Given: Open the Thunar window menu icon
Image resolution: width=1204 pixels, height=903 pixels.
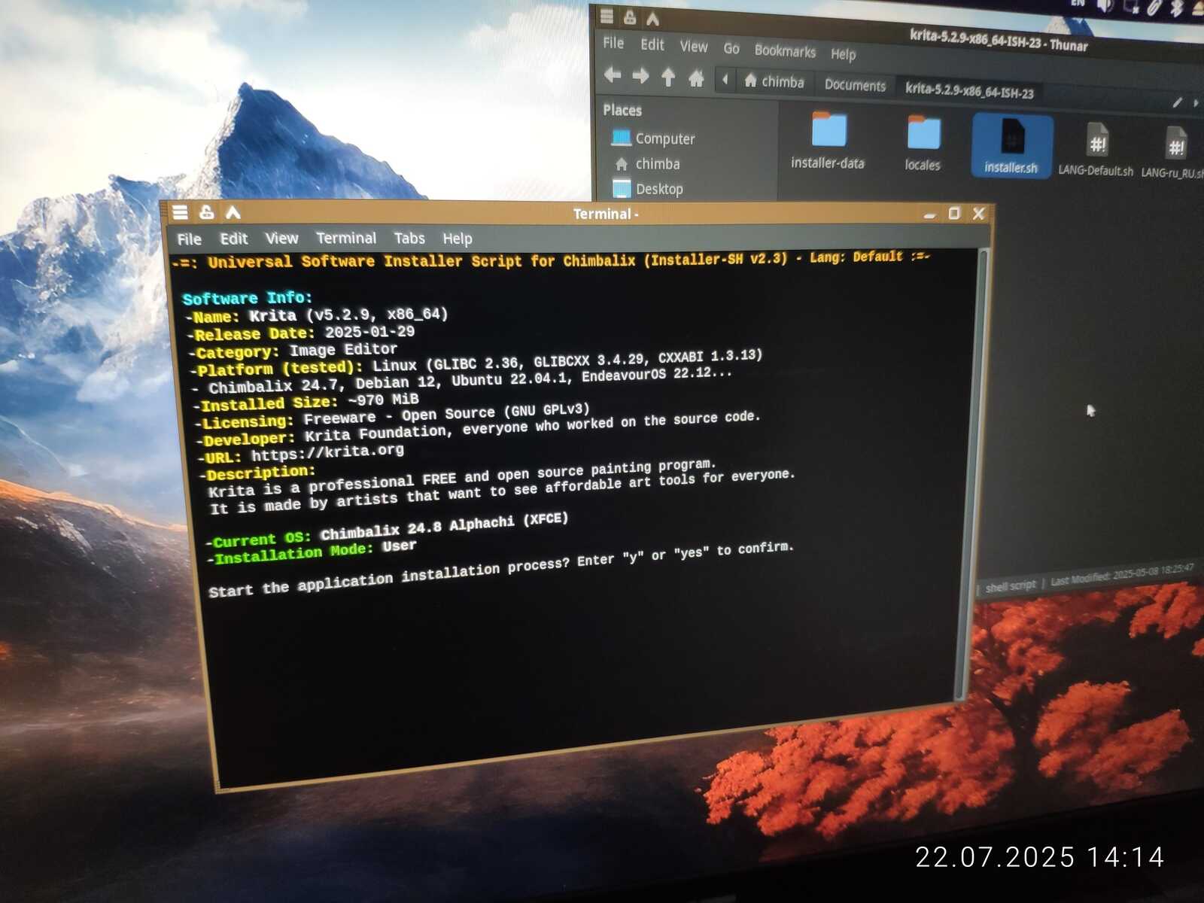Looking at the screenshot, I should click(607, 16).
